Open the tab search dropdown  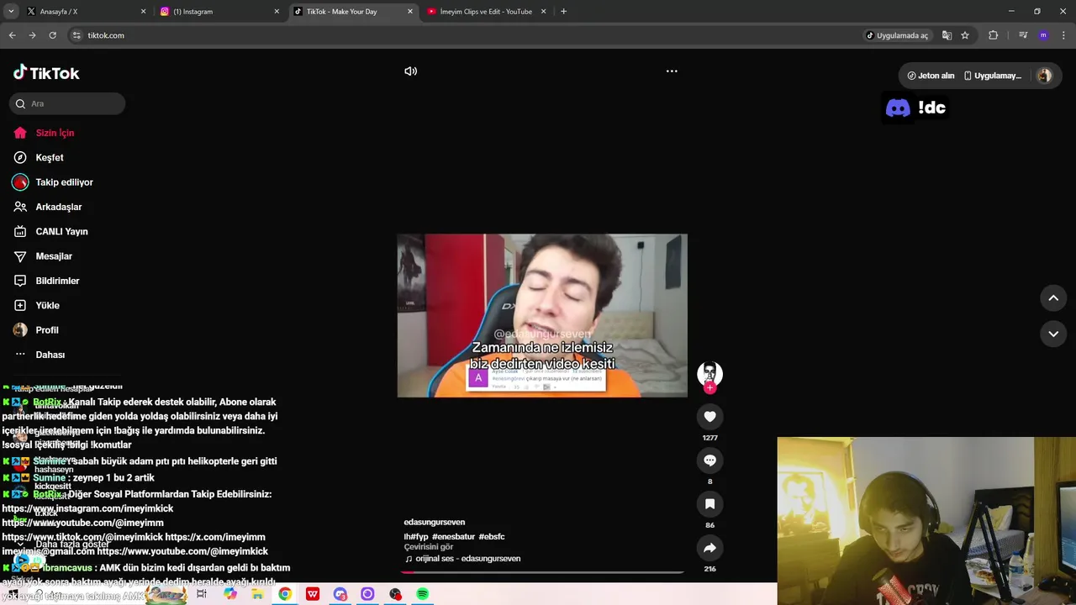[x=11, y=12]
